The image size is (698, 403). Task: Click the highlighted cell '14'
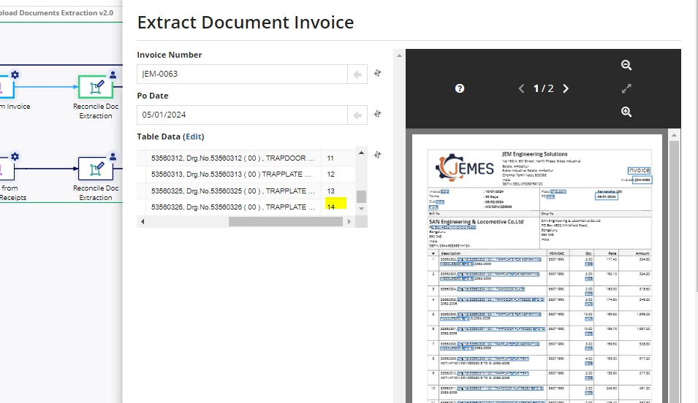tap(335, 204)
